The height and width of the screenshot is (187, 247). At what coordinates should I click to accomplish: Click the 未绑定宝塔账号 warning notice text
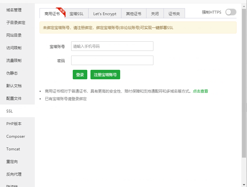pos(108,28)
